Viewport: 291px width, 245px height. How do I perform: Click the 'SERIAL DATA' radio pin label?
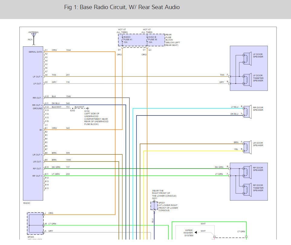click(x=35, y=52)
